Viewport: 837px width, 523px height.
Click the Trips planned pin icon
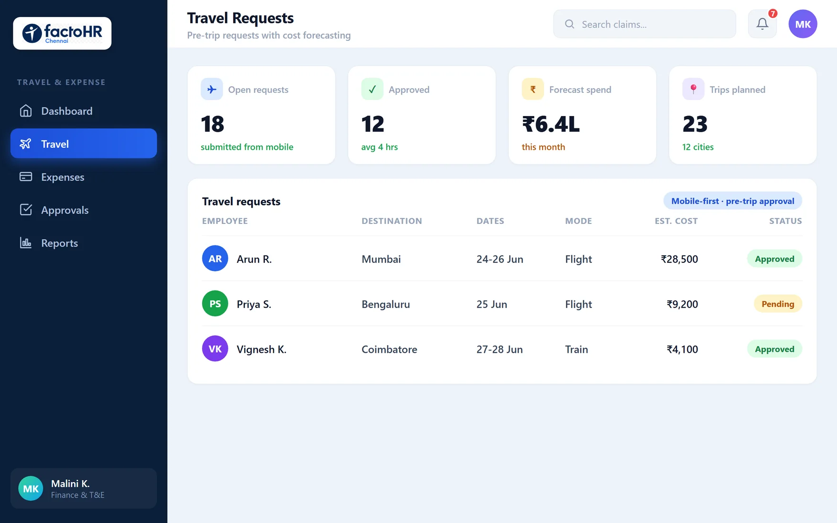click(693, 89)
